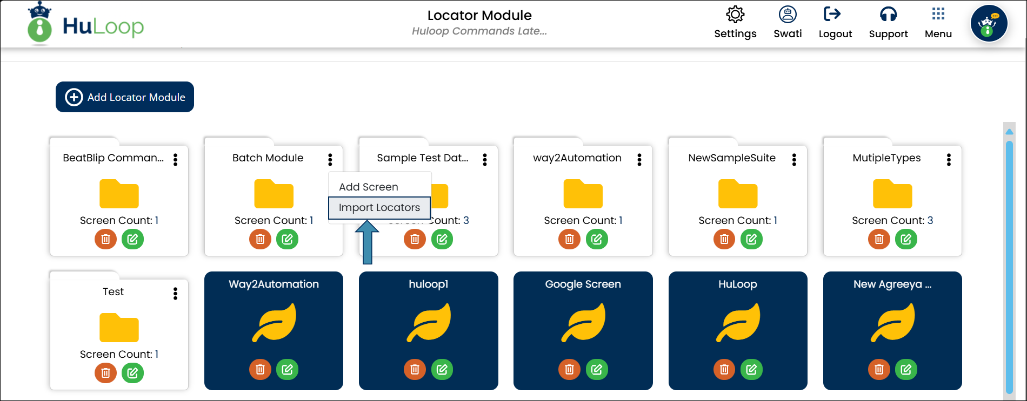Delete the NewSampleSuite module

[724, 239]
